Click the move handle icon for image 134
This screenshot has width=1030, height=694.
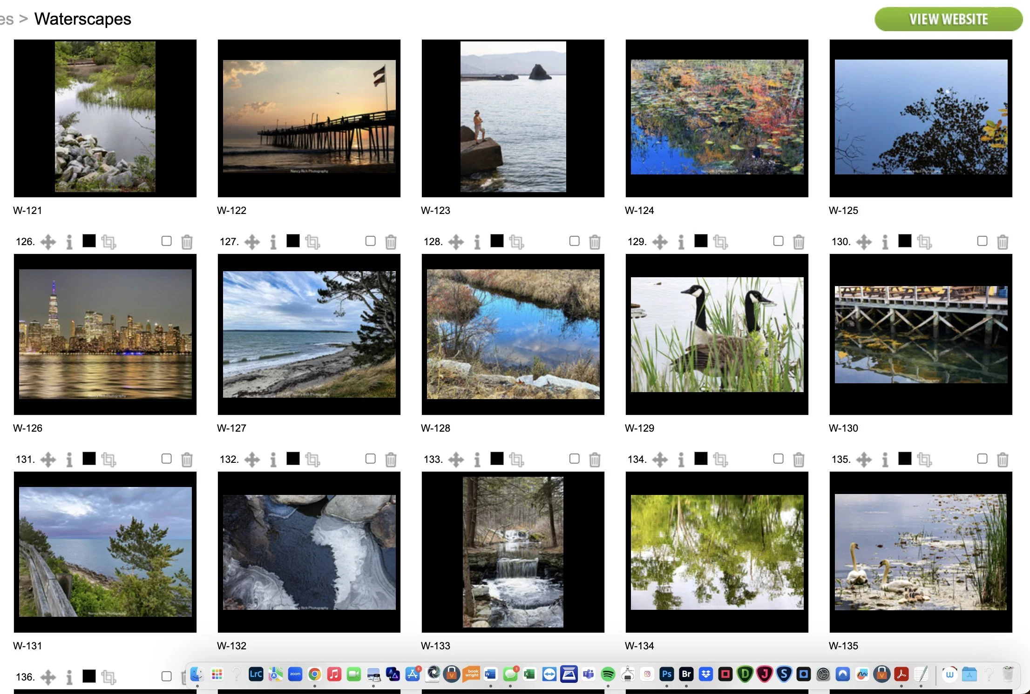[x=660, y=460]
